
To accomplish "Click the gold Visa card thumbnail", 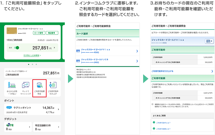I will [x=12, y=31].
